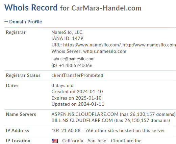View the 766 other sites hosted text
176x144 pixels.
point(125,130)
